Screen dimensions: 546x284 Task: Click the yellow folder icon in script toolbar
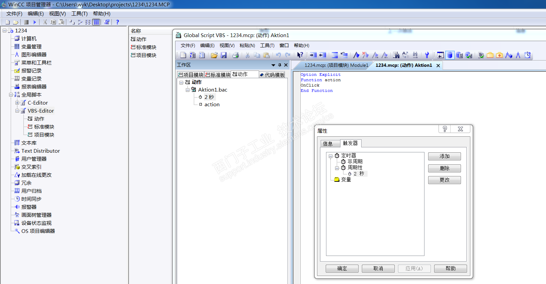pos(490,55)
